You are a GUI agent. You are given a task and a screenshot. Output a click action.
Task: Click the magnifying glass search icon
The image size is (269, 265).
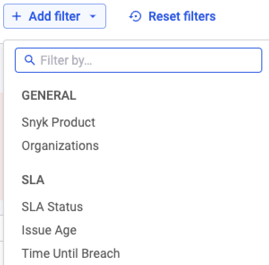tap(30, 60)
